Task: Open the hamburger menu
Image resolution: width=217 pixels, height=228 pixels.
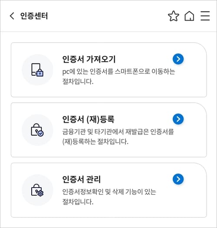Action: click(x=205, y=16)
